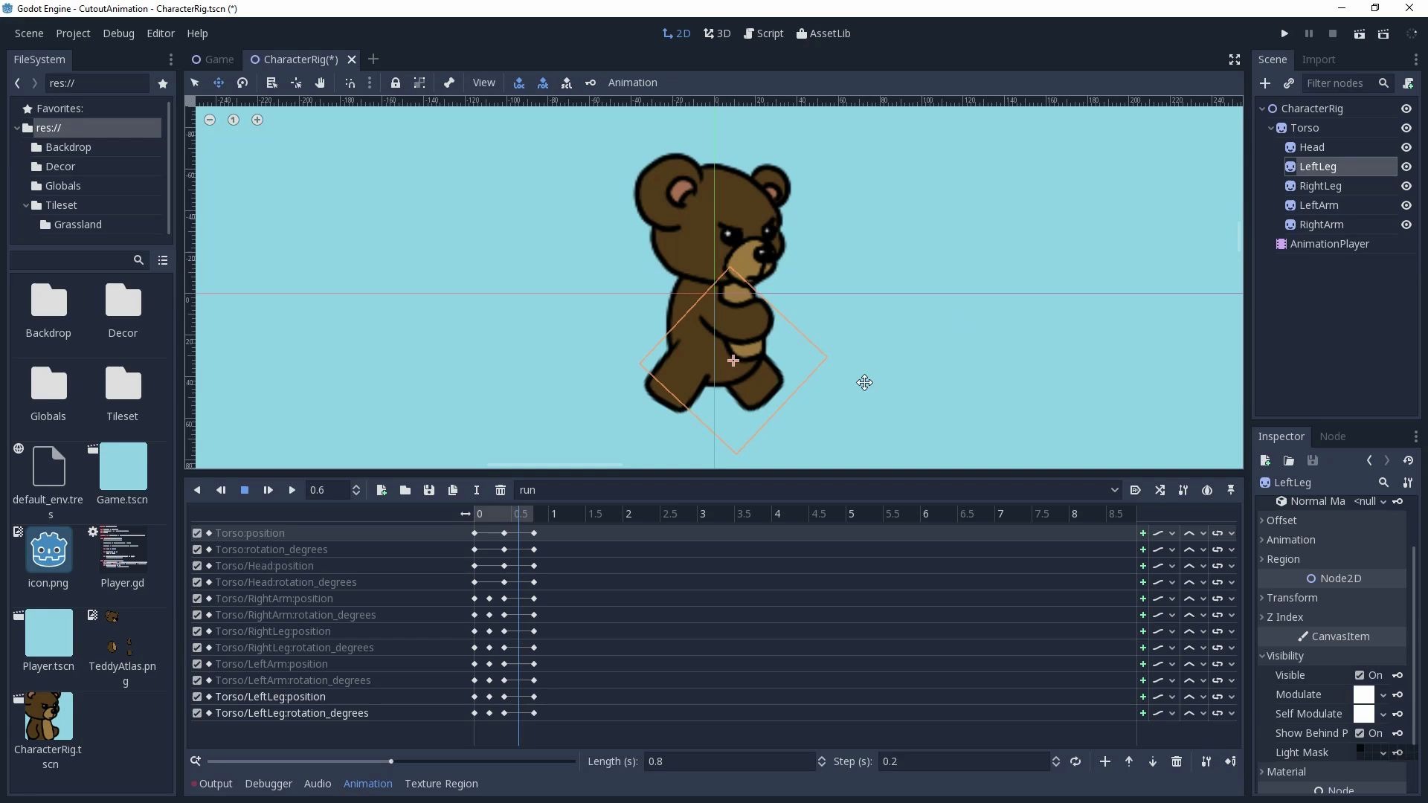The width and height of the screenshot is (1428, 803).
Task: Toggle the animation loop icon
Action: (1075, 761)
